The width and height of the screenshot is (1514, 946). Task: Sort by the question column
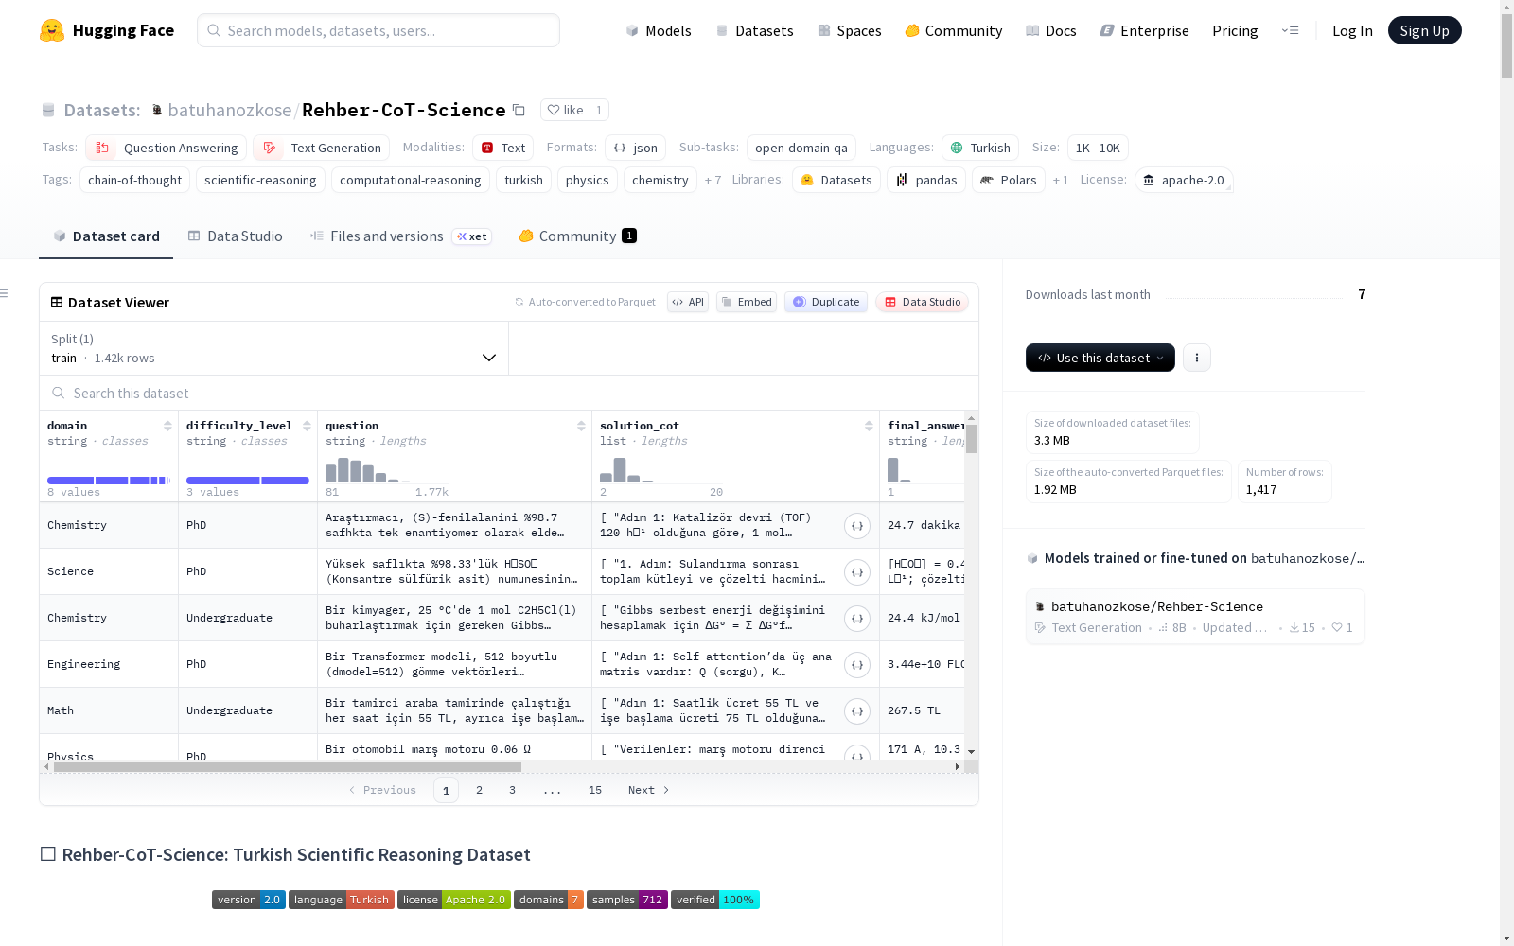pyautogui.click(x=581, y=426)
